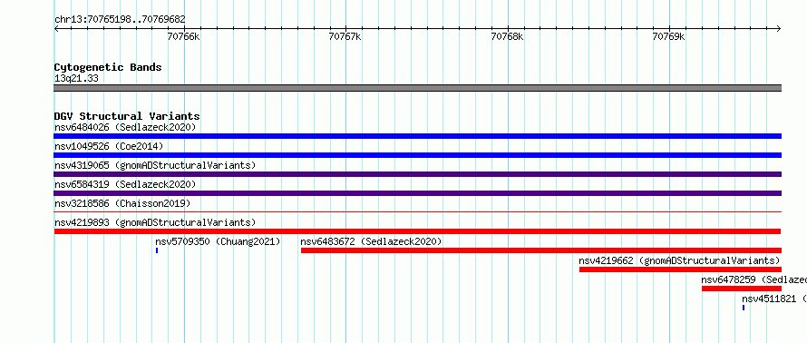Click the 70767k ruler tick label
This screenshot has height=343, width=807.
point(345,36)
